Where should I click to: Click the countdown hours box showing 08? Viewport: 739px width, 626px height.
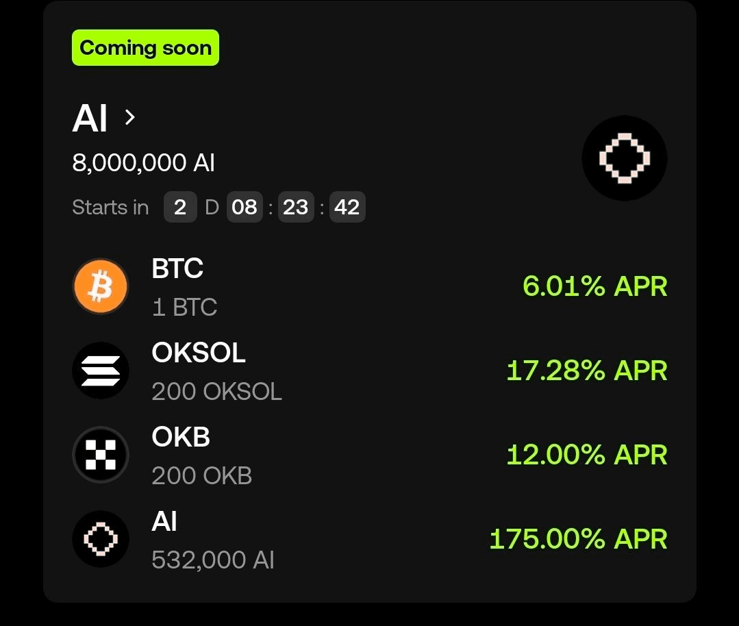[245, 207]
